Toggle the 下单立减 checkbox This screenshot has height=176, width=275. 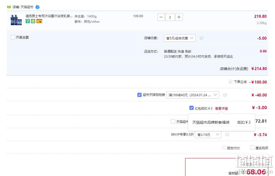click(x=230, y=82)
